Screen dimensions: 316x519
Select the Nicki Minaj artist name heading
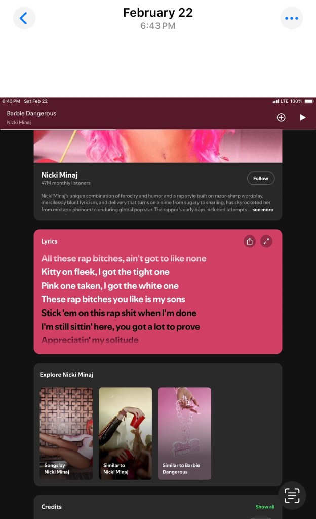[59, 175]
